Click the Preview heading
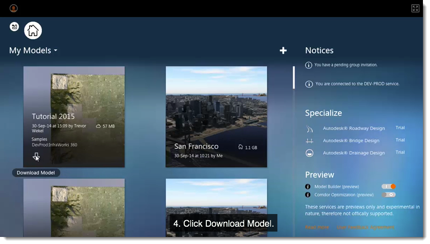The width and height of the screenshot is (430, 244). point(320,175)
